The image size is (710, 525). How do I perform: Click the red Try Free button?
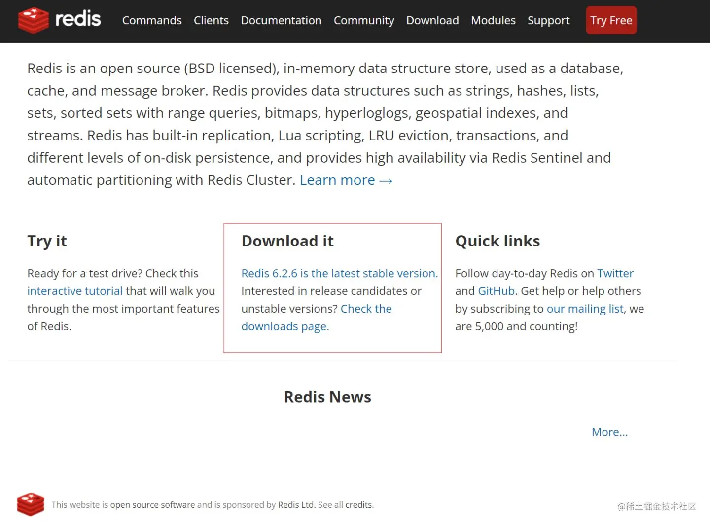point(611,20)
